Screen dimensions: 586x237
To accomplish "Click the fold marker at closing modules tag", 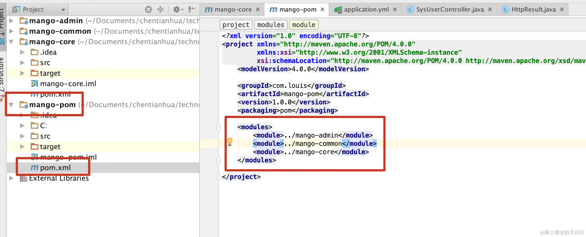I will point(219,160).
